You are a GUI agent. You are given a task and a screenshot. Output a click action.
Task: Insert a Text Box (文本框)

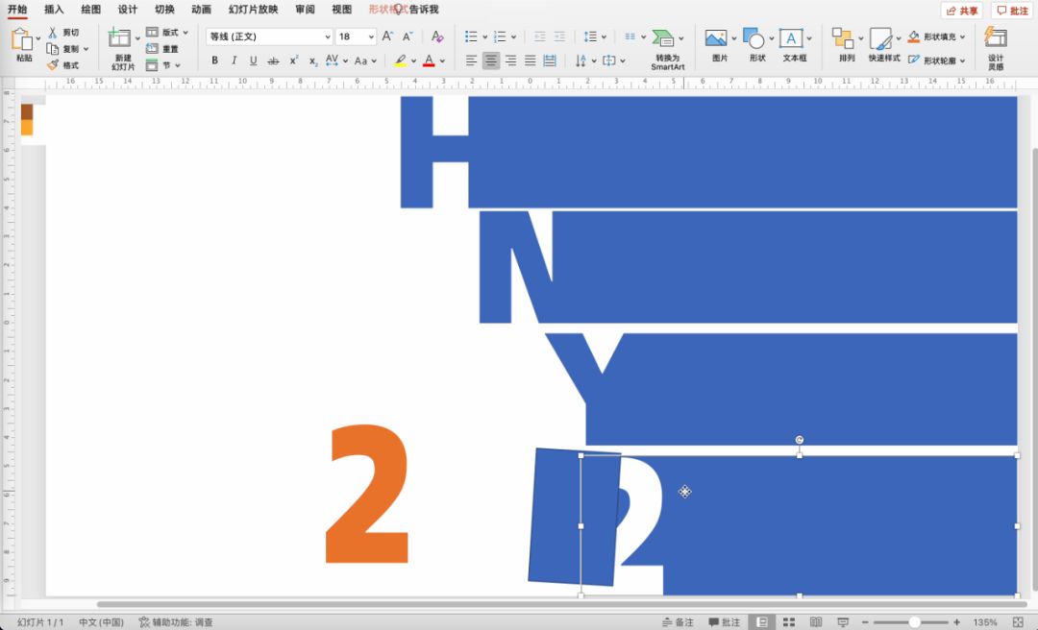coord(791,38)
